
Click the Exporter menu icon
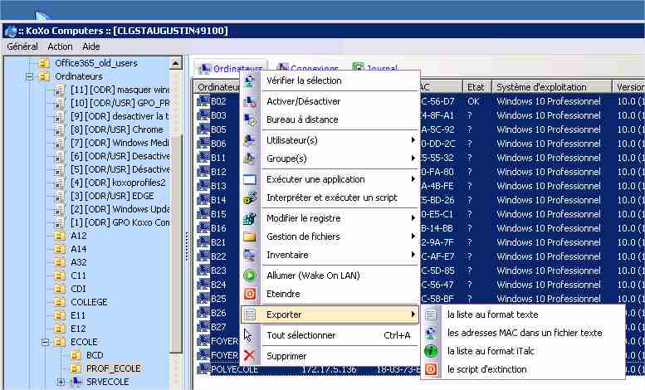tap(250, 314)
